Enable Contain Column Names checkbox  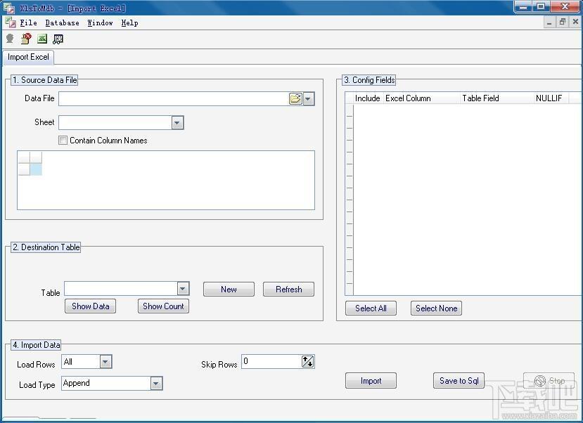pos(63,141)
